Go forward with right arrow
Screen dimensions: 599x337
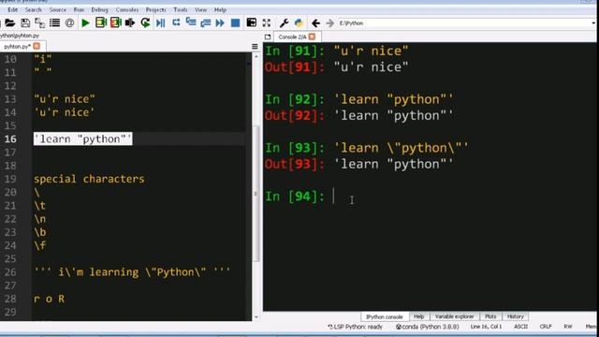coord(330,23)
